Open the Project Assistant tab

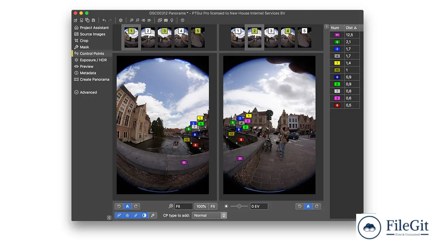tap(91, 28)
